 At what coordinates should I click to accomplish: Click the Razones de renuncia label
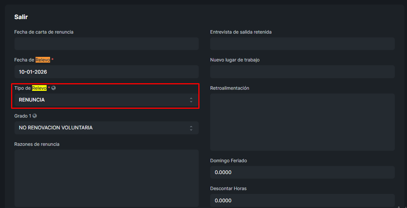coord(37,144)
